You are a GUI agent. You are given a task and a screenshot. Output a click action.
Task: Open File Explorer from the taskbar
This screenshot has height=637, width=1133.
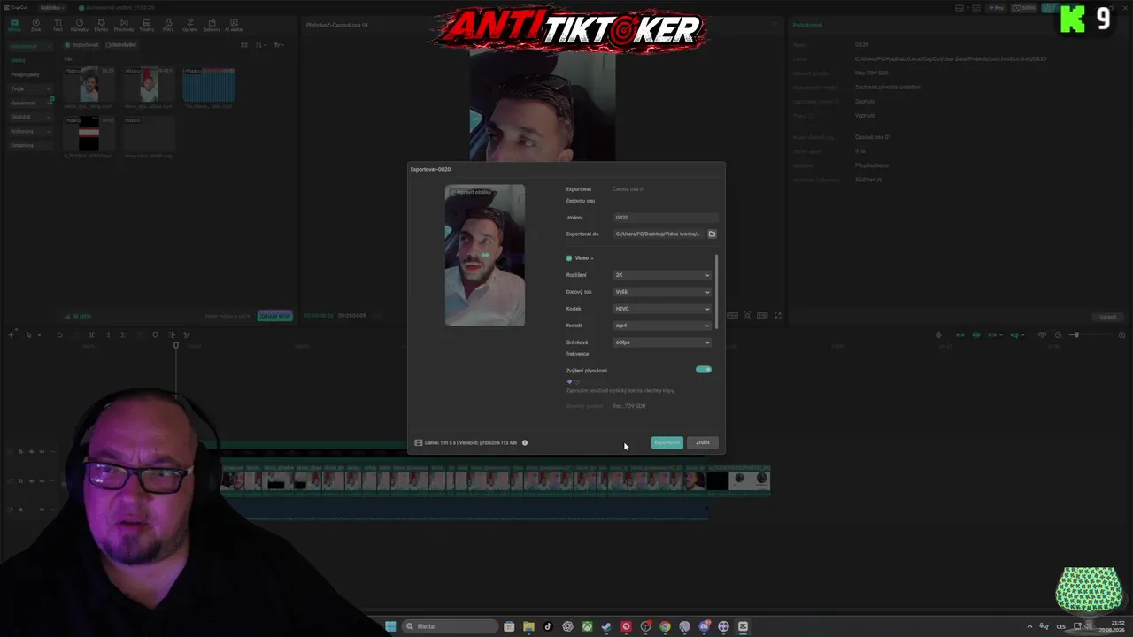pyautogui.click(x=528, y=626)
